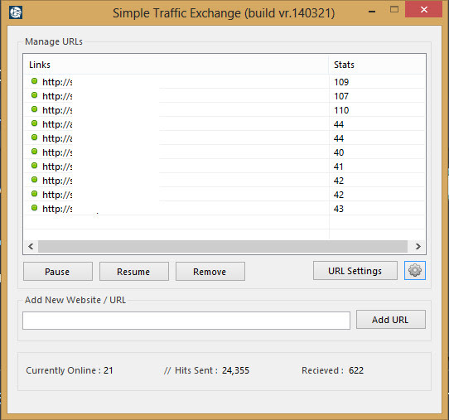Click the Add URL button

(x=391, y=320)
